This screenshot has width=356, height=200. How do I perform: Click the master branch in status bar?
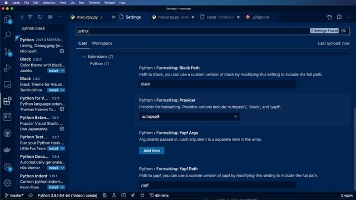[14, 195]
